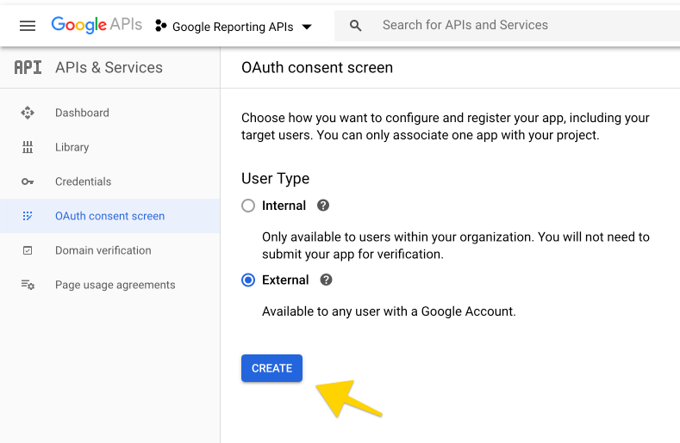Image resolution: width=680 pixels, height=443 pixels.
Task: Click the External option label
Action: click(285, 280)
